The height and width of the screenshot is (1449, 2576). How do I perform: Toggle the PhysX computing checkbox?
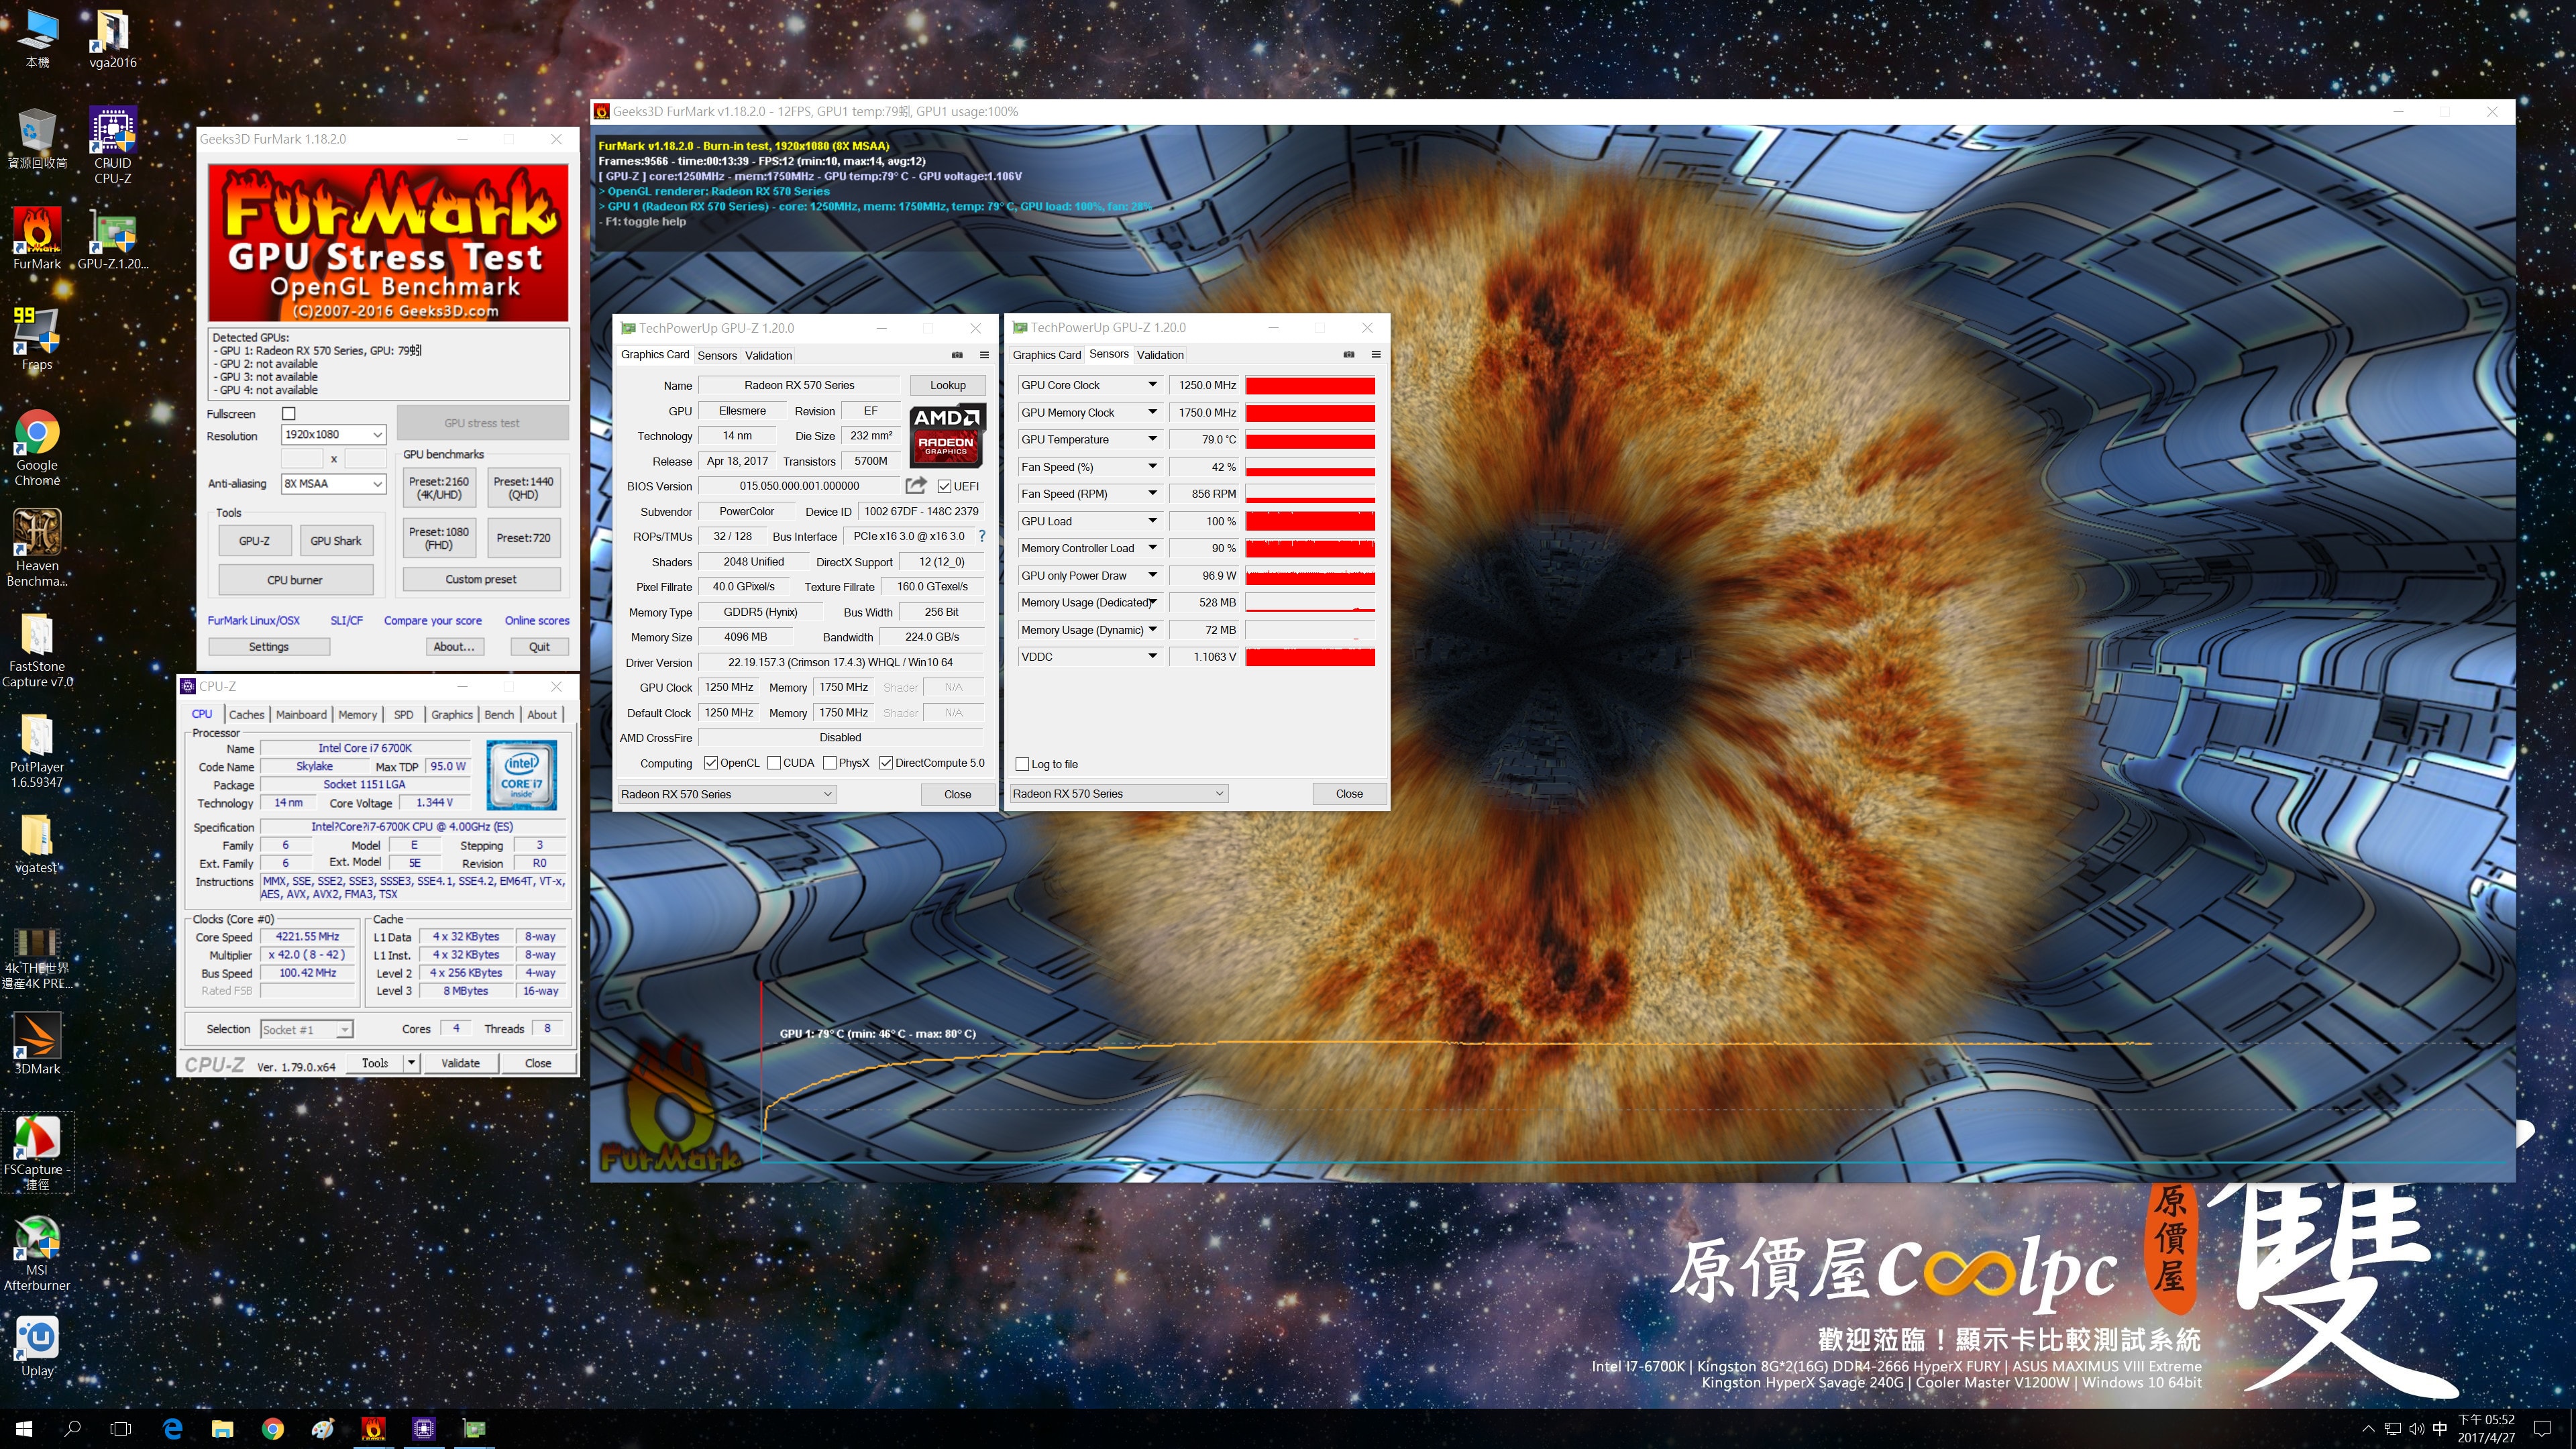[x=830, y=763]
